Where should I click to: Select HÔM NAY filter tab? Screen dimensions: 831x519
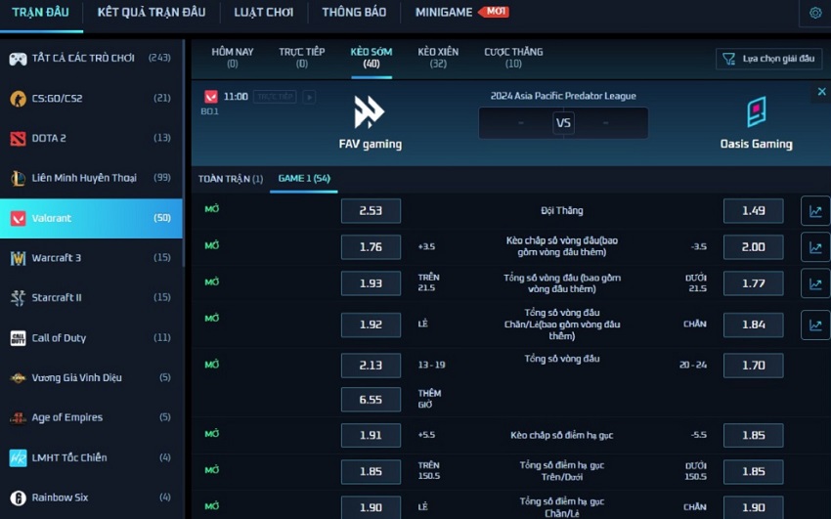coord(232,58)
